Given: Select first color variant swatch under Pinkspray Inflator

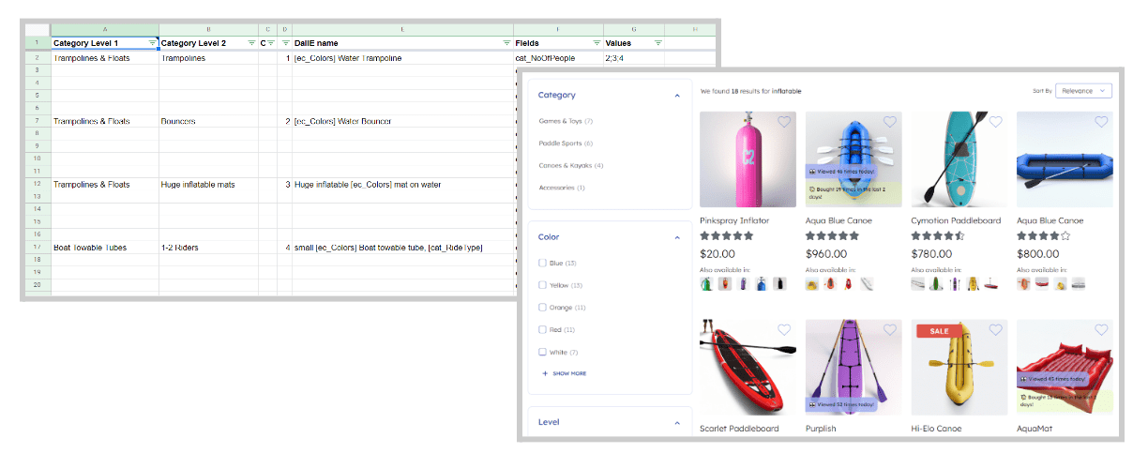Looking at the screenshot, I should 706,284.
